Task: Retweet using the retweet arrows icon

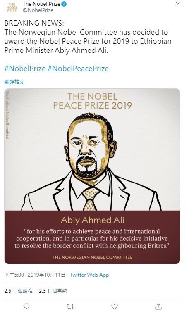Action: 70,306
